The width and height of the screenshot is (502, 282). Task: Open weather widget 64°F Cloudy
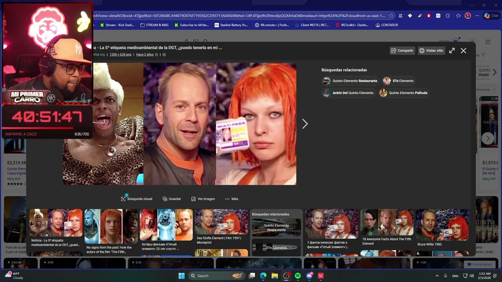tap(14, 276)
